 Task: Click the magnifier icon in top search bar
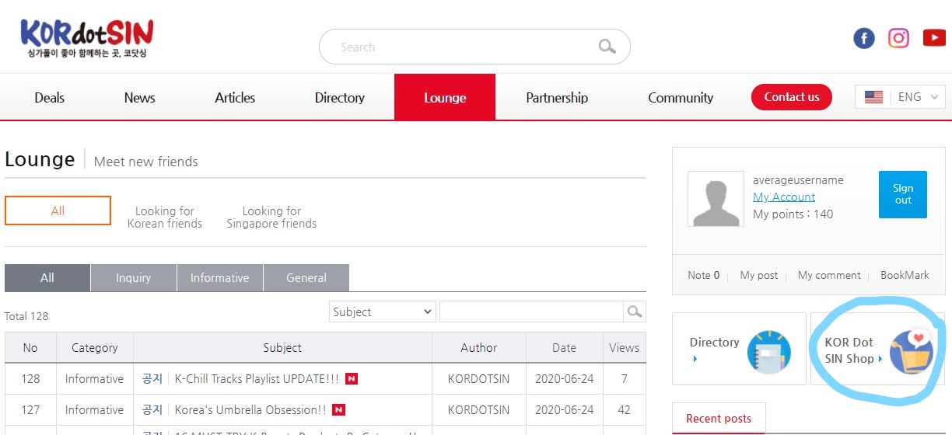[607, 47]
